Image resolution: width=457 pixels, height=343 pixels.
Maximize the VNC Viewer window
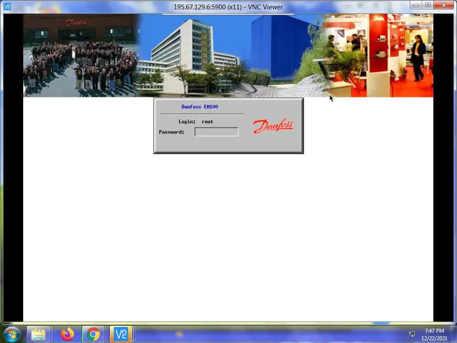428,5
